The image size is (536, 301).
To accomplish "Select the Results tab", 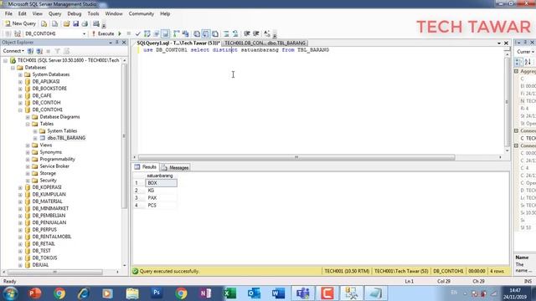I will [x=146, y=167].
